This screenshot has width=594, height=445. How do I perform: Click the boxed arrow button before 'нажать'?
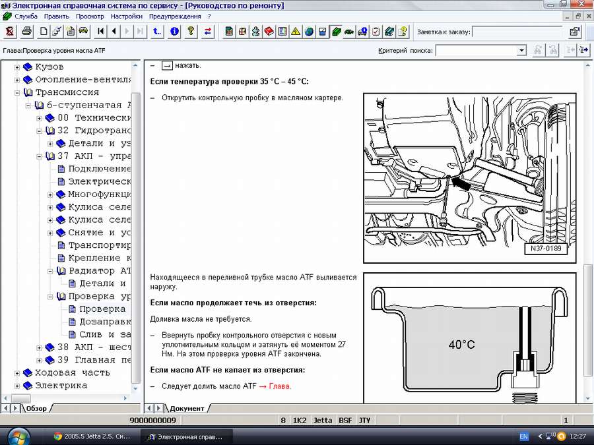(x=167, y=65)
